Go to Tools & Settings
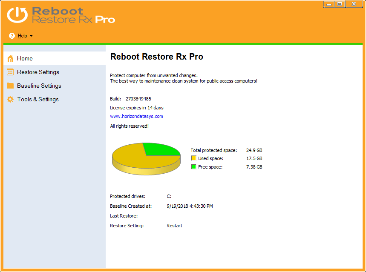This screenshot has height=272, width=366. pos(55,99)
